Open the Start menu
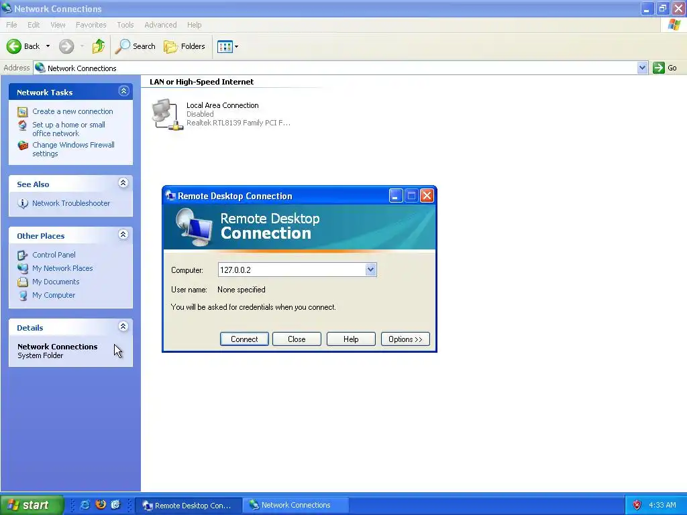 [32, 506]
